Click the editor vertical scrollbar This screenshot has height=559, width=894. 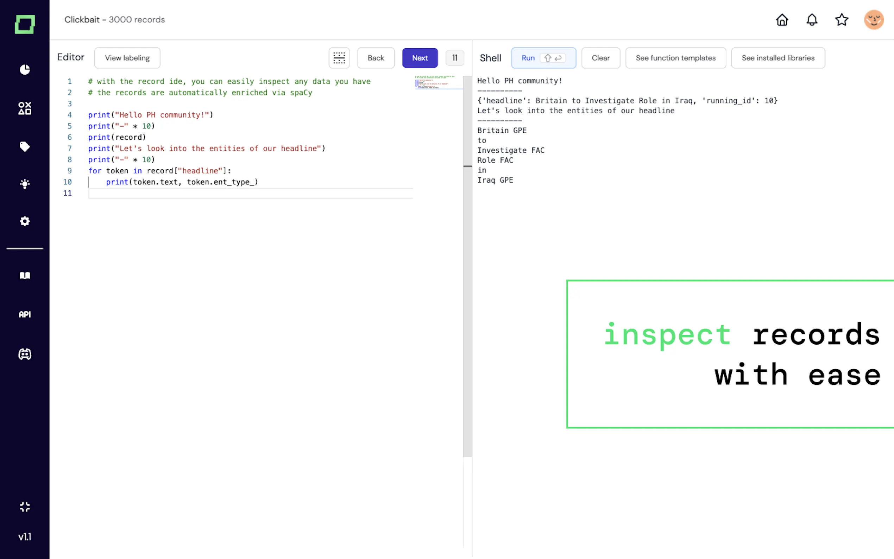[x=467, y=259]
